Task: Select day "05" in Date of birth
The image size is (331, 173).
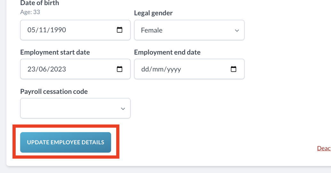Action: coord(31,30)
